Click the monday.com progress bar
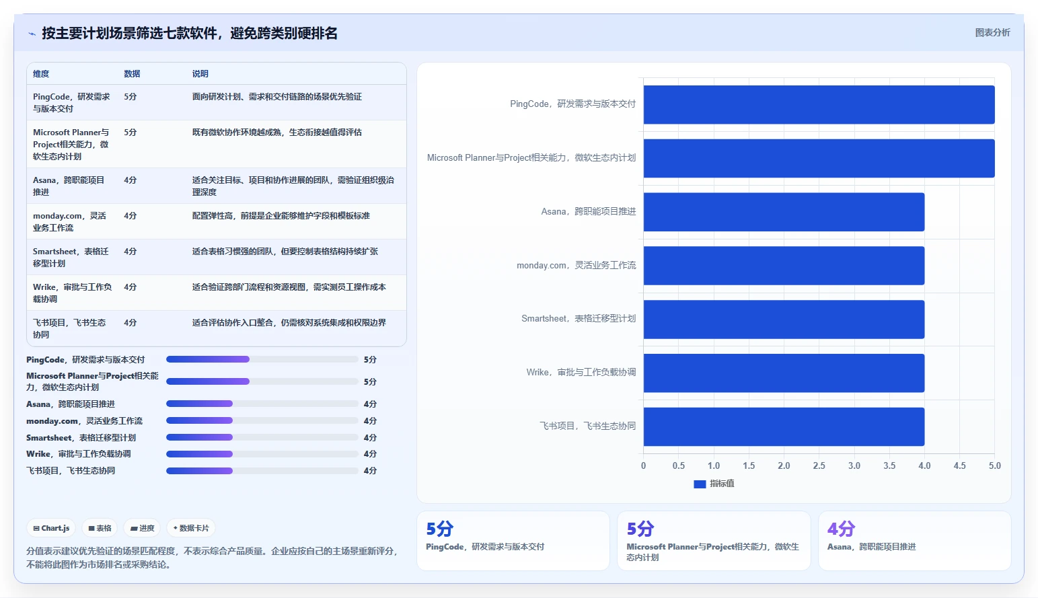Image resolution: width=1038 pixels, height=598 pixels. [x=262, y=420]
